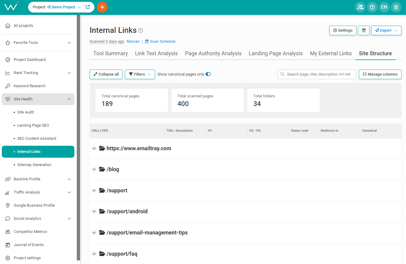
Task: Click the Journal of Events calendar icon
Action: point(8,245)
